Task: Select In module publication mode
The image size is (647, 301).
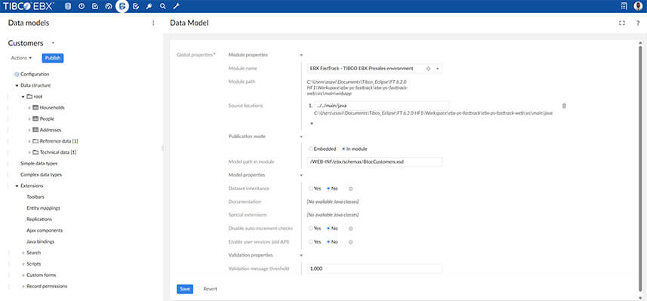Action: (x=344, y=149)
